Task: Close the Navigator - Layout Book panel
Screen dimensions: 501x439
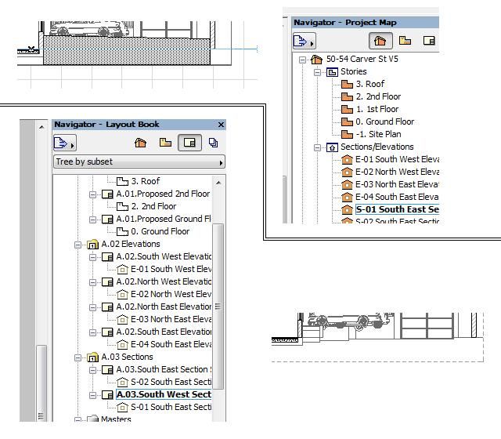Action: tap(221, 125)
